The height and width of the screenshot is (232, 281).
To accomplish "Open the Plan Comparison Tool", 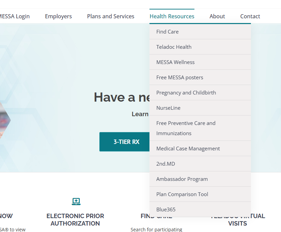I will coord(182,194).
